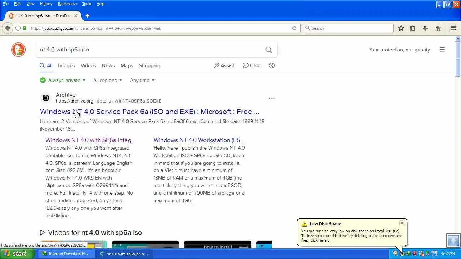Switch to the Maps results tab

tap(127, 65)
